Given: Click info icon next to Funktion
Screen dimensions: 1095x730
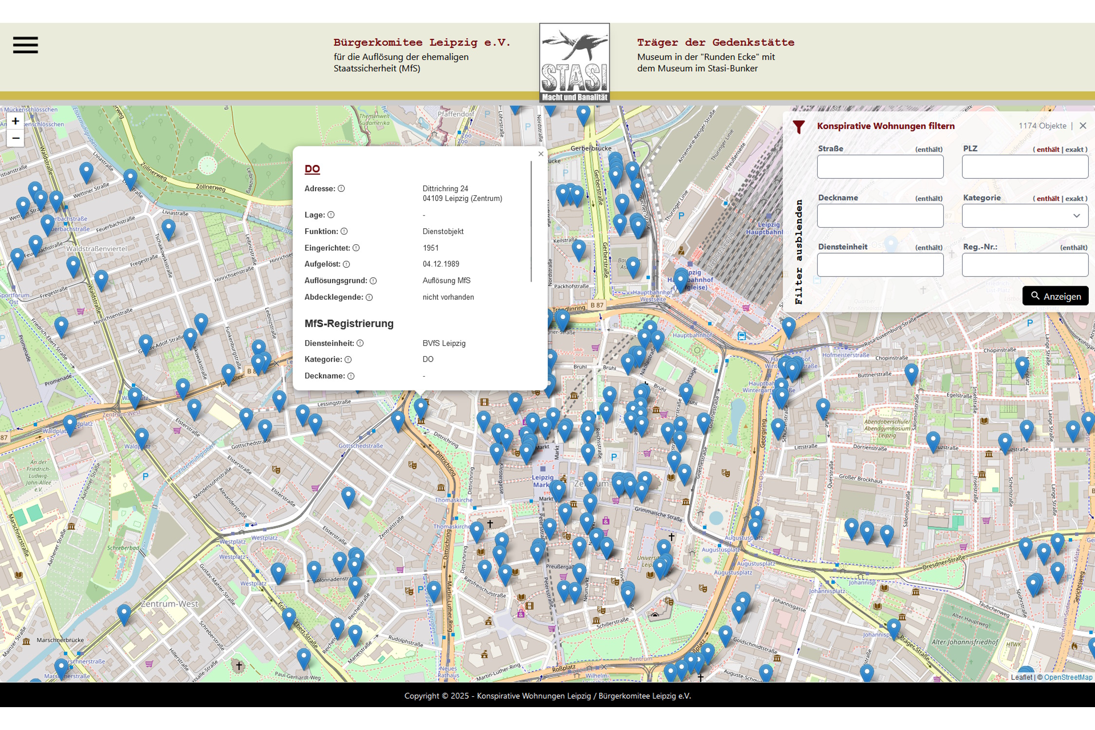Looking at the screenshot, I should pos(344,232).
